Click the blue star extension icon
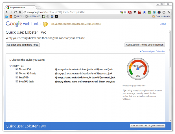 tap(145, 12)
